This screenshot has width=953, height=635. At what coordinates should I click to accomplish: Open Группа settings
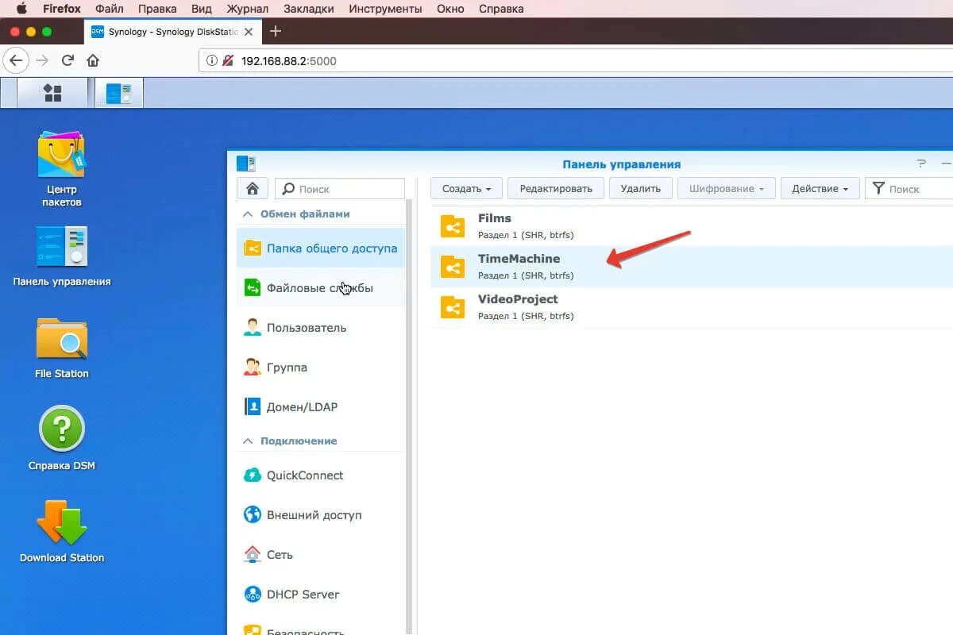[321, 367]
